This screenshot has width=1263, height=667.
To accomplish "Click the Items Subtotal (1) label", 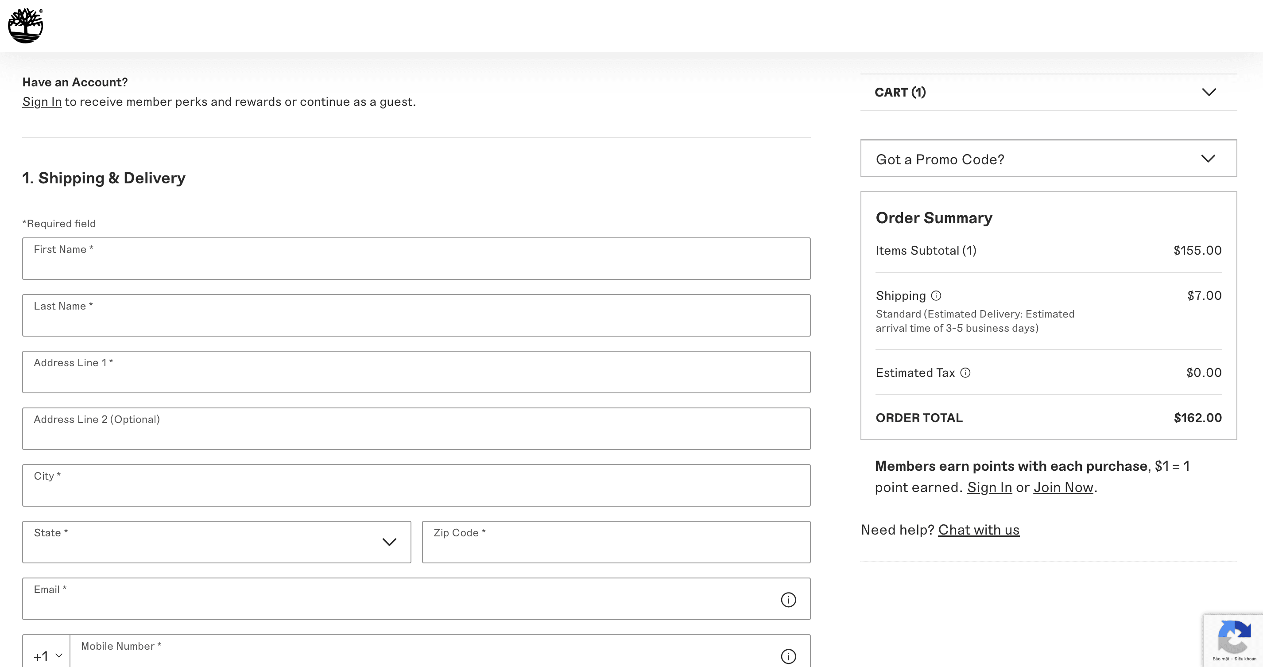I will point(926,251).
